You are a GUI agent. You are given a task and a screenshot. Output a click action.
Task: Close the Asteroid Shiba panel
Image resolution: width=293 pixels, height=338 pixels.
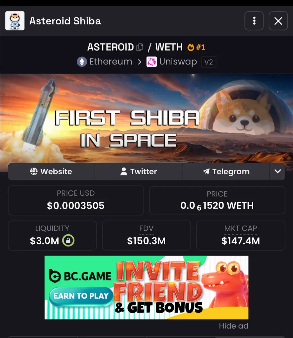click(278, 21)
